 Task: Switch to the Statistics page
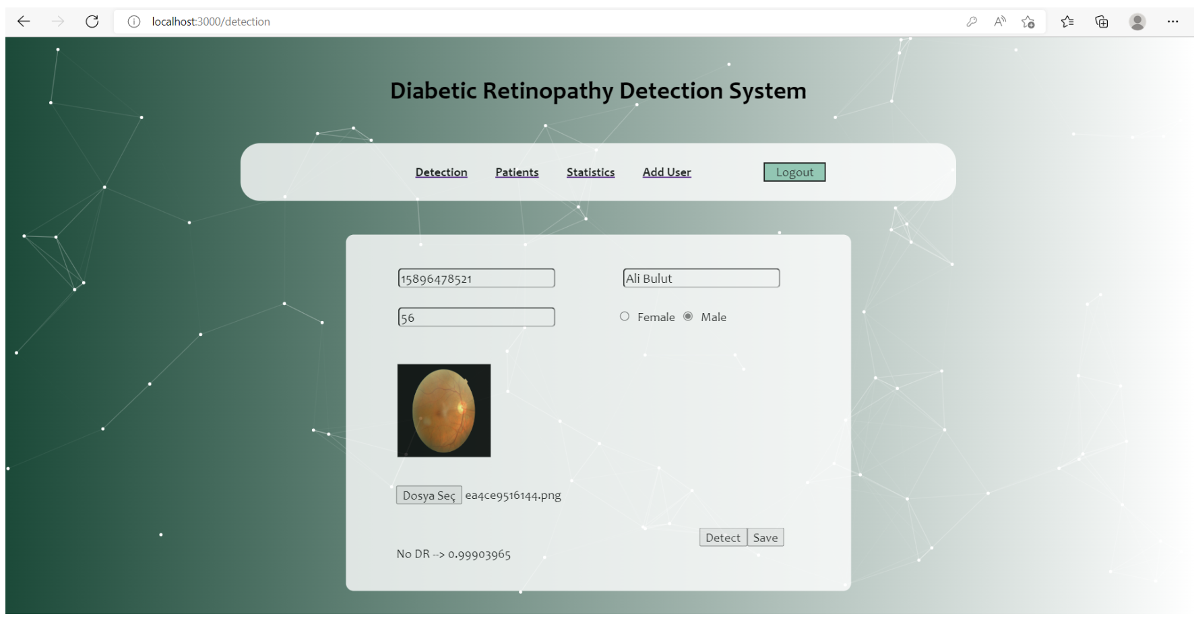[590, 172]
